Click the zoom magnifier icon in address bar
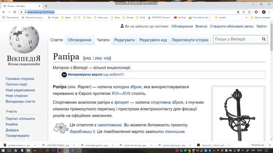The height and width of the screenshot is (153, 273). [x=244, y=12]
